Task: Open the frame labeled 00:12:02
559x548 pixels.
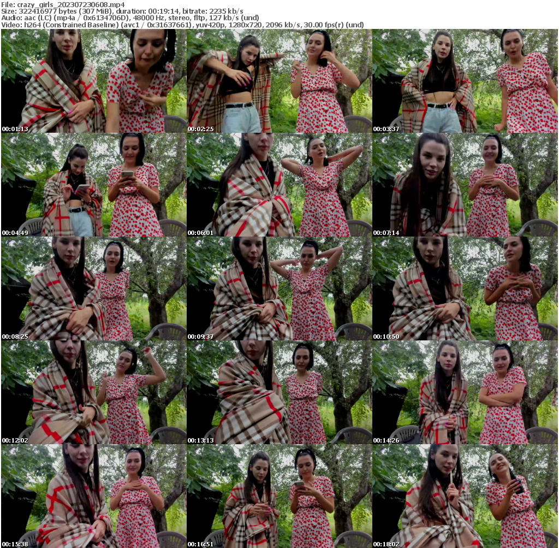Action: click(x=94, y=392)
